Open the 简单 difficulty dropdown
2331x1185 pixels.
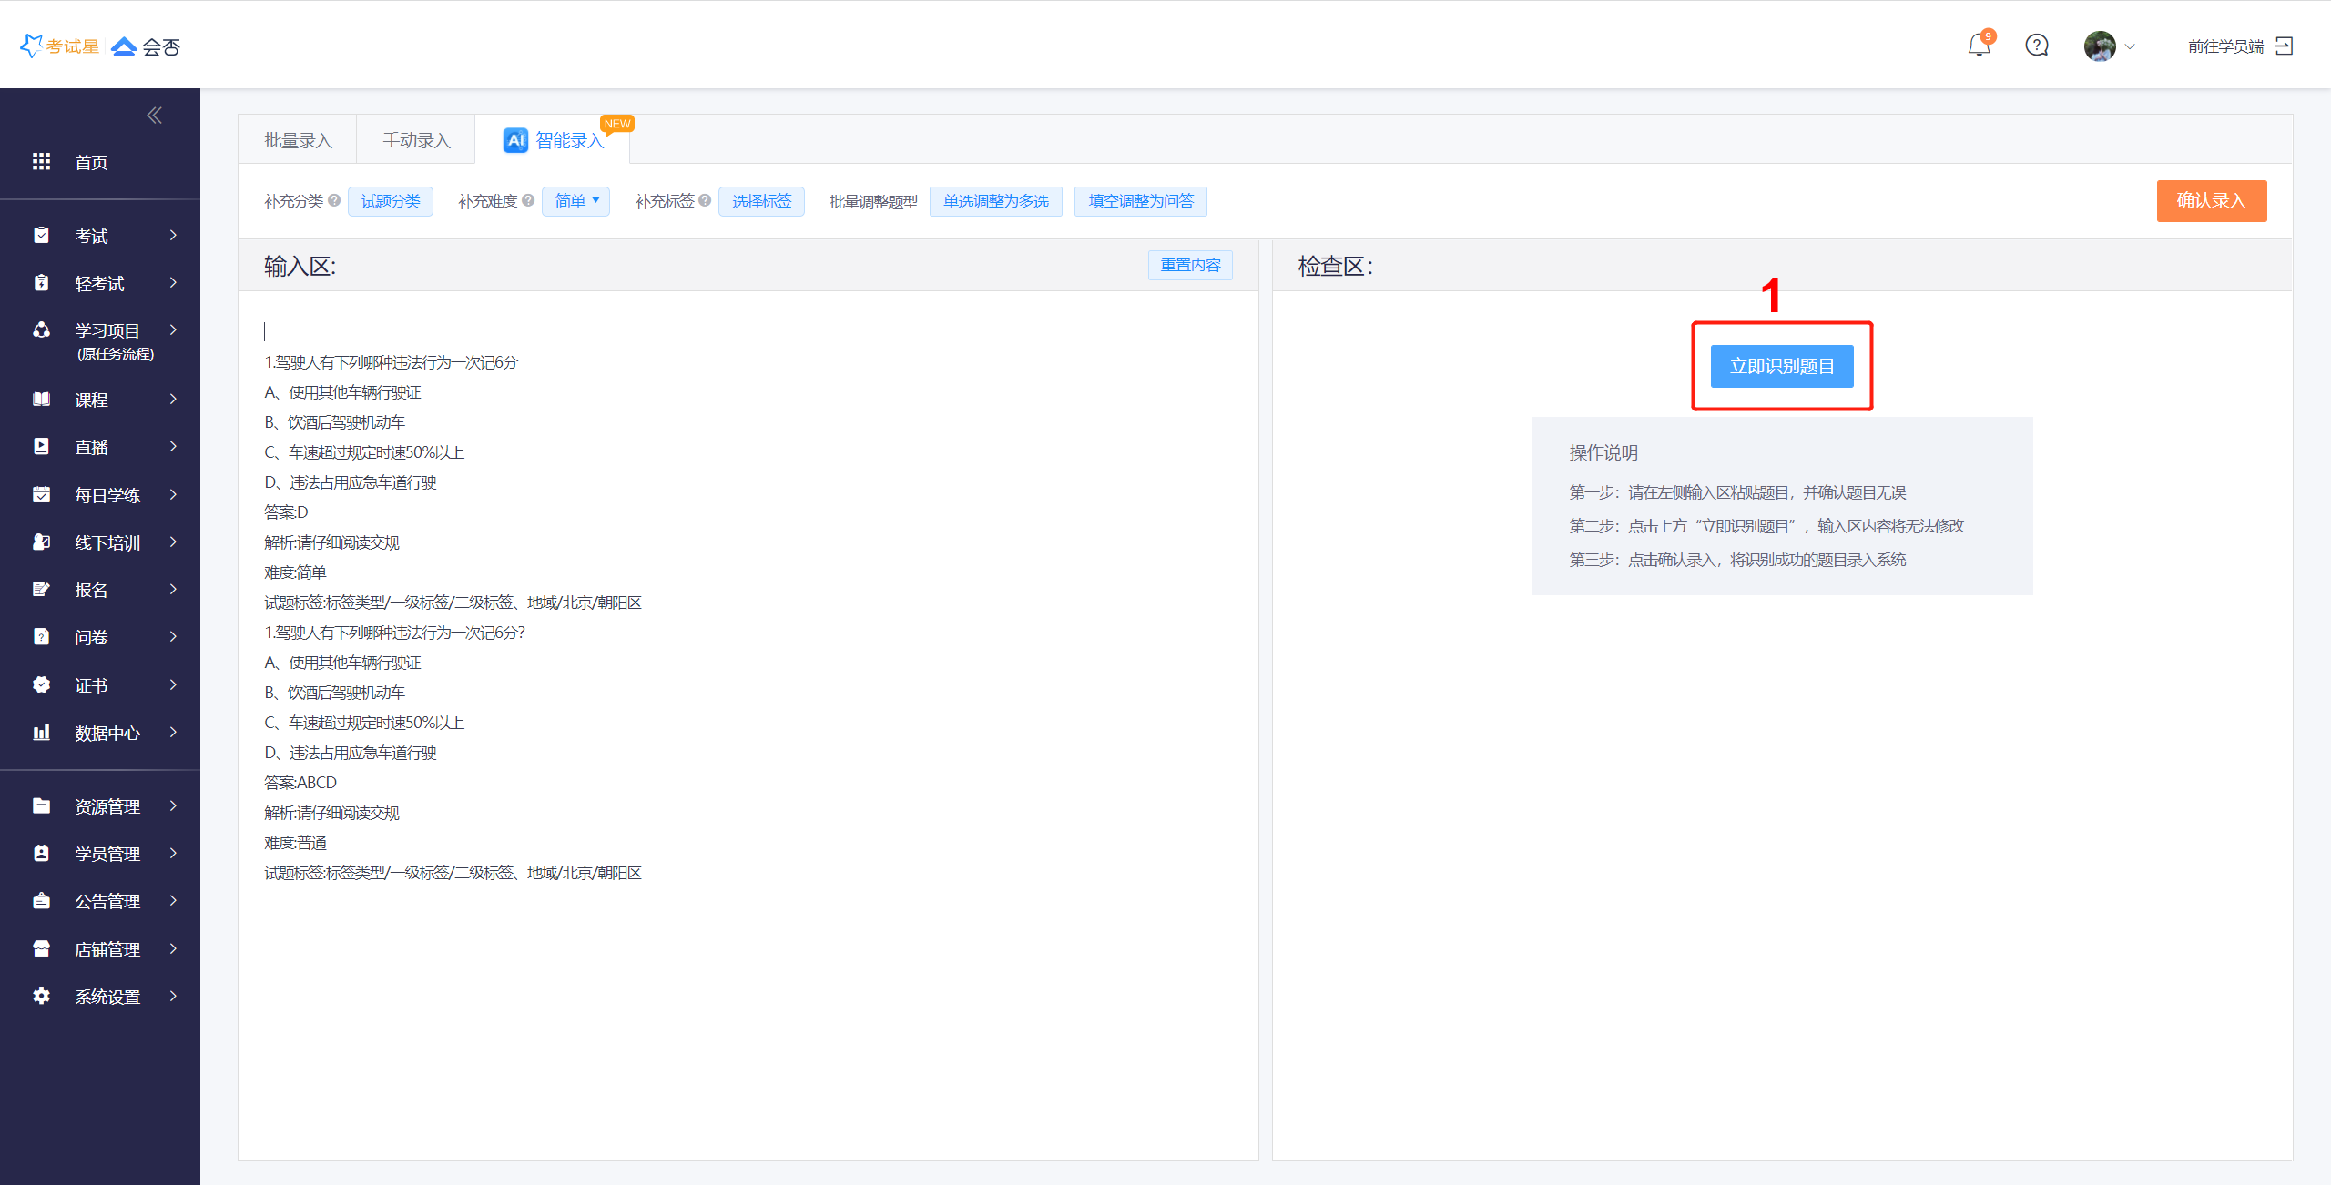(575, 201)
